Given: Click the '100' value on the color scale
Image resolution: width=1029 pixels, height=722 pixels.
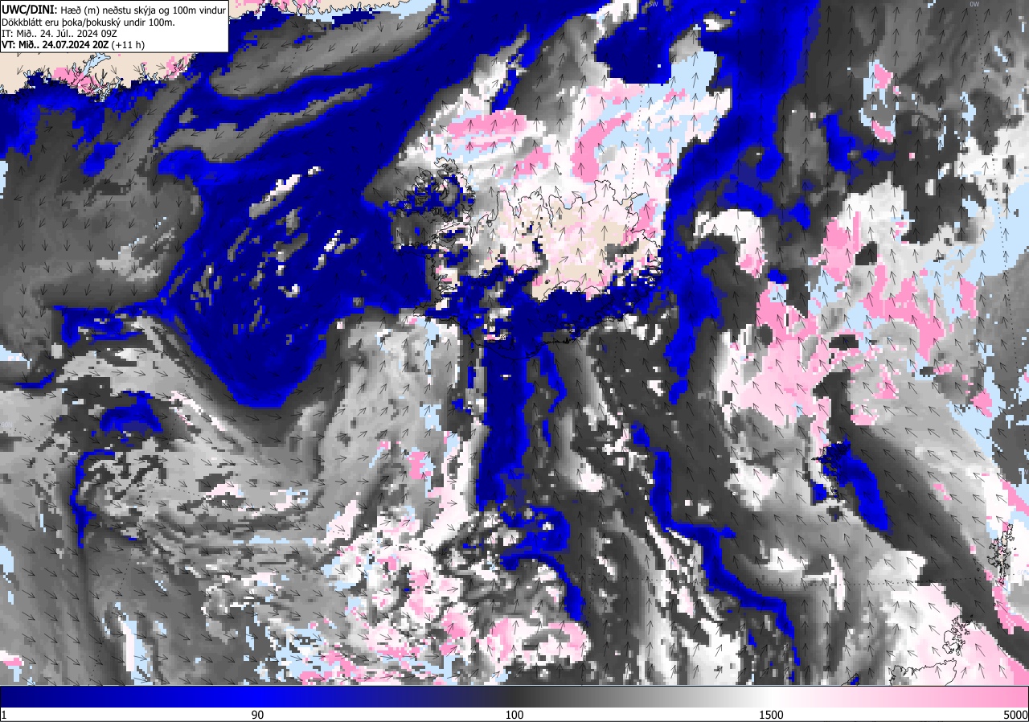Looking at the screenshot, I should coord(514,715).
